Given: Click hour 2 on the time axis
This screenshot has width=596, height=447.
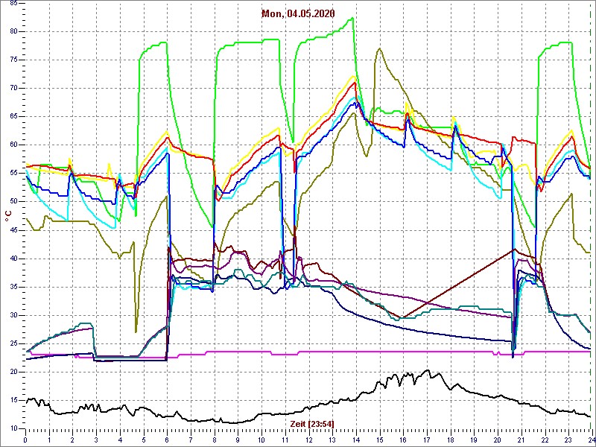Looking at the screenshot, I should [72, 440].
